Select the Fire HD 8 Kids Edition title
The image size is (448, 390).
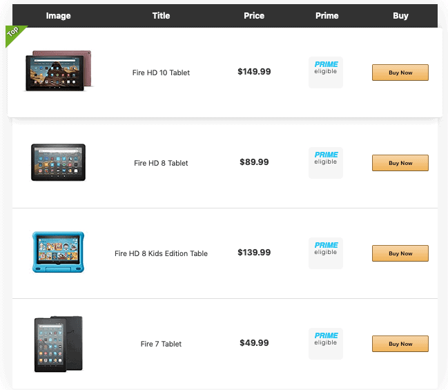point(161,253)
